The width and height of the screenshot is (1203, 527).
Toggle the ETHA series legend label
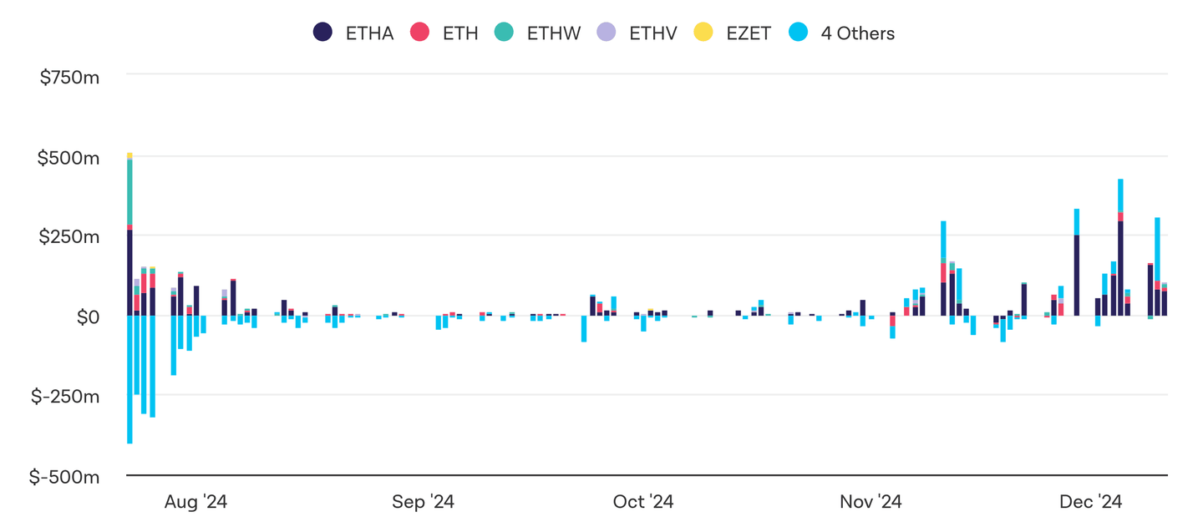point(369,34)
